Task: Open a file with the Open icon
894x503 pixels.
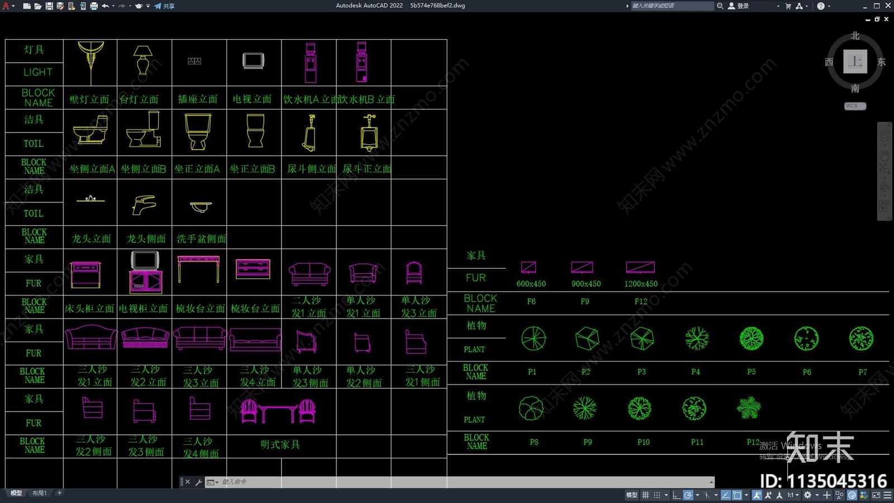Action: tap(38, 6)
